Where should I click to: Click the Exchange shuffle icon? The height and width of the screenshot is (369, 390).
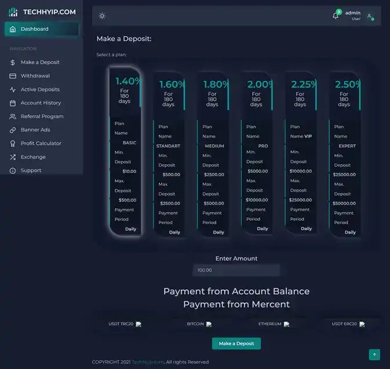point(13,157)
